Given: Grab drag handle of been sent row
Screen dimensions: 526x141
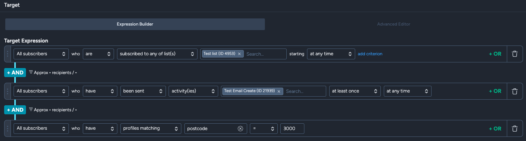Looking at the screenshot, I should 8,91.
